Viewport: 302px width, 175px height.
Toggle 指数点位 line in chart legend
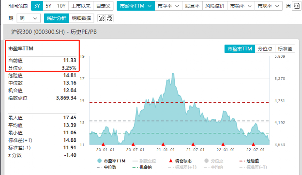144,161
